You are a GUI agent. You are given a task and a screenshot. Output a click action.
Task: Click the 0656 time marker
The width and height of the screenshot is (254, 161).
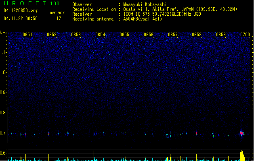point(149,35)
